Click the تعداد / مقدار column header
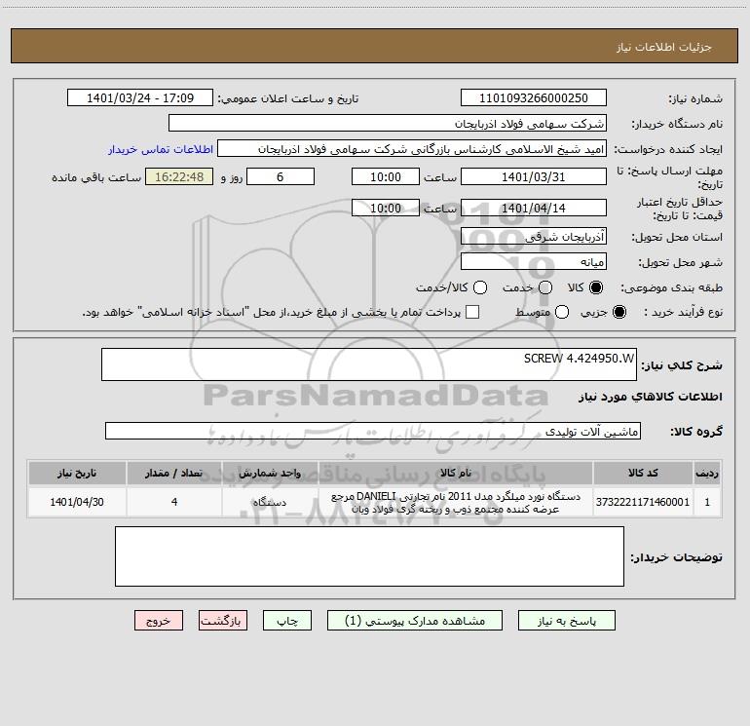 tap(174, 474)
